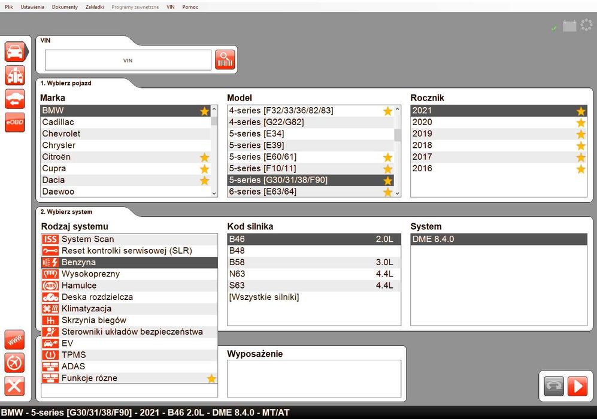This screenshot has height=419, width=597.
Task: Select Cadillac in Marka list
Action: [x=126, y=122]
